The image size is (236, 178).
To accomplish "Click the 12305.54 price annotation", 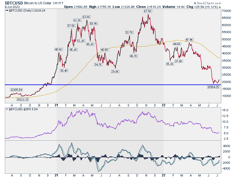I will point(16,90).
